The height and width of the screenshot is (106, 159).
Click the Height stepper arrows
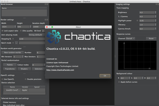(x=30, y=27)
